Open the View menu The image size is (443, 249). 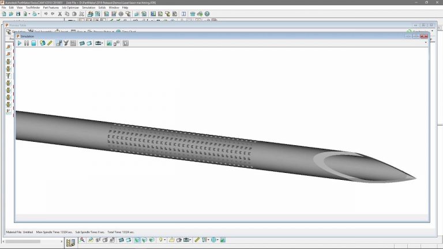tap(20, 7)
